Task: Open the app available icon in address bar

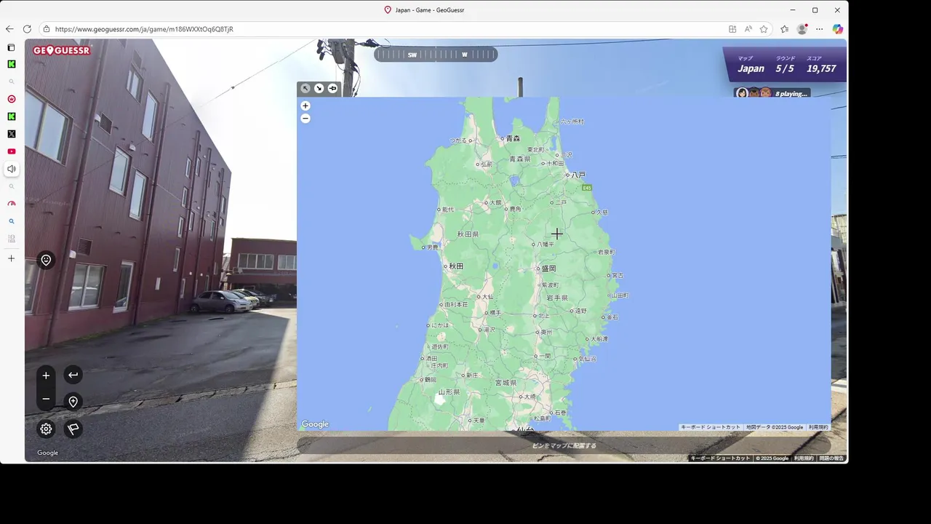Action: 732,29
